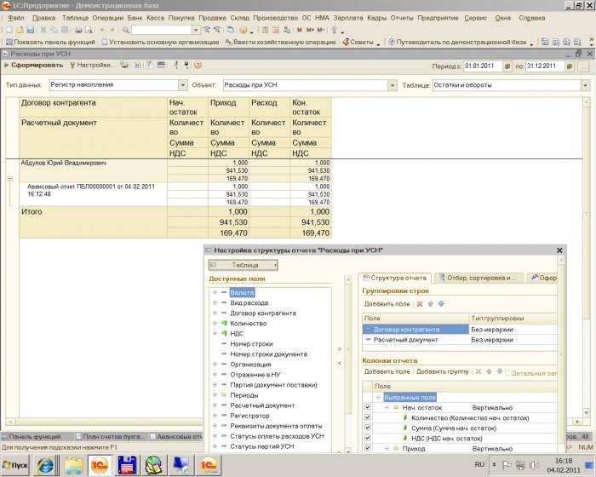Expand the Вид расхода field in available fields
Screen dimensions: 596x477
[215, 302]
